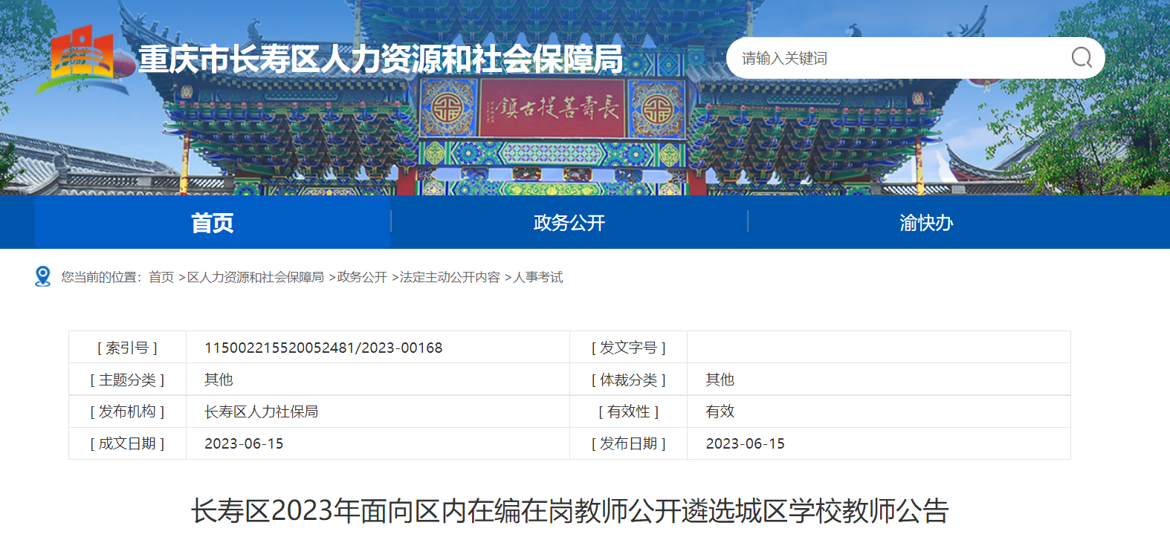
Task: Select the 有效性 value 有效
Action: [720, 411]
